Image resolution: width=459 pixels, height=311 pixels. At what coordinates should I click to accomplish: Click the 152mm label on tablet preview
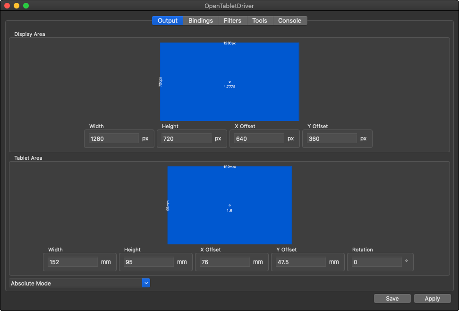(229, 167)
